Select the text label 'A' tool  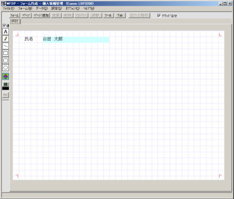point(5,31)
